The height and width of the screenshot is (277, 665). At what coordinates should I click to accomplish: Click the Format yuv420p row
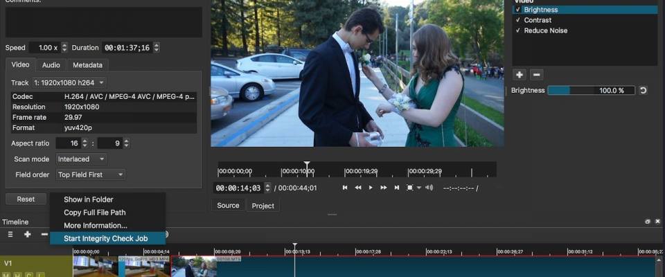[103, 127]
